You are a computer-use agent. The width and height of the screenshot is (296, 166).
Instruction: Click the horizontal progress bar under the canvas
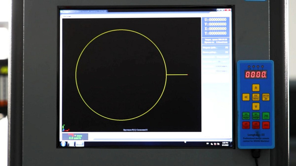click(x=162, y=139)
